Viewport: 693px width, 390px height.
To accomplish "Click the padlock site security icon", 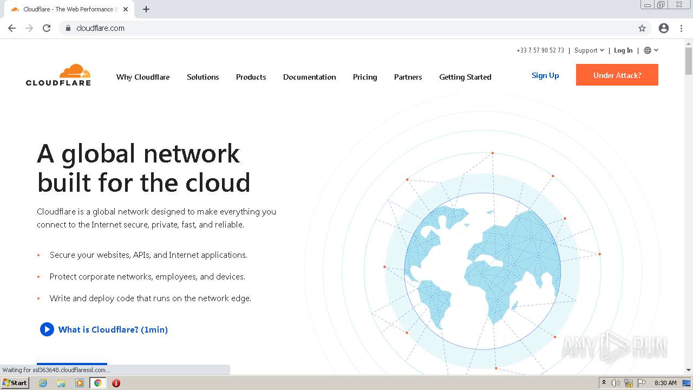I will 68,28.
